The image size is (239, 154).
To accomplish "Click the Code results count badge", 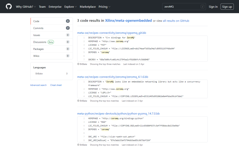I will tap(68, 21).
